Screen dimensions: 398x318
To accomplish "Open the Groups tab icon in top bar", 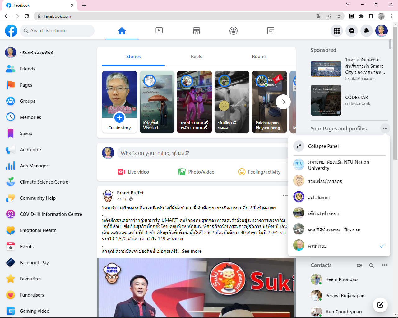I will click(234, 31).
